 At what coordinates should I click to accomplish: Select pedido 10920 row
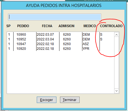click(x=61, y=49)
